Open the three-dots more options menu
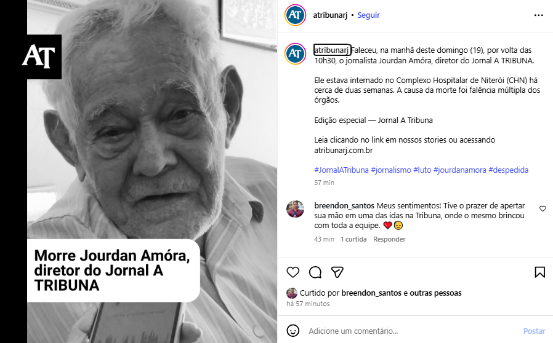 pos(539,15)
